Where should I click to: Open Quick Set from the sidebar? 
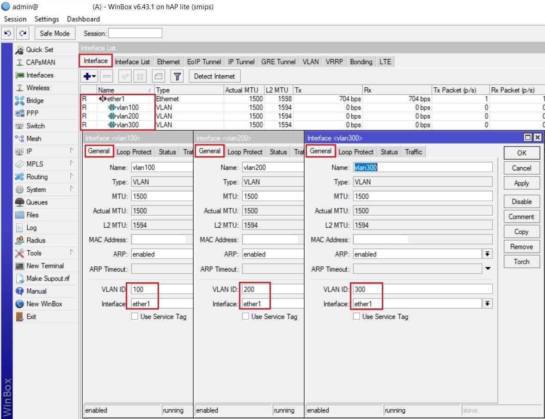click(x=40, y=50)
